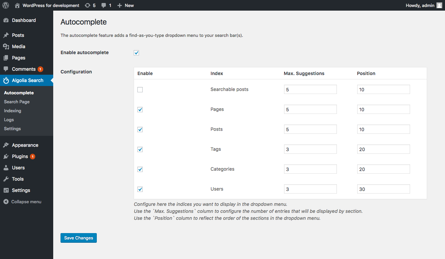Click the Plugins plug icon
The width and height of the screenshot is (445, 259).
coord(6,156)
